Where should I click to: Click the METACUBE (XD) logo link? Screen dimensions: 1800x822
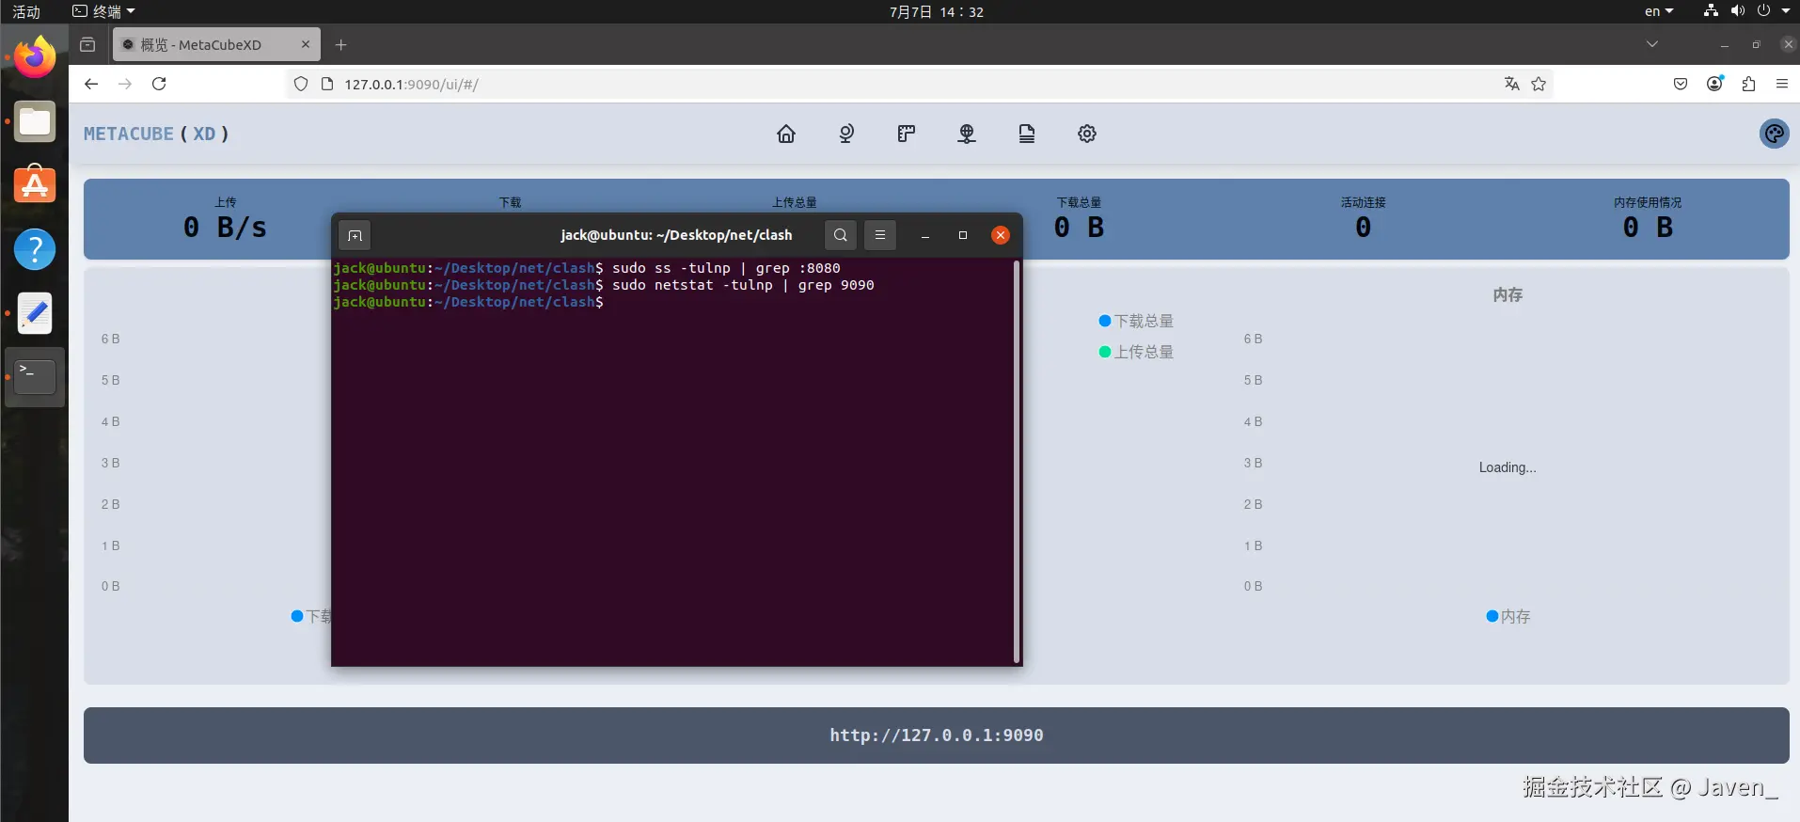click(156, 134)
